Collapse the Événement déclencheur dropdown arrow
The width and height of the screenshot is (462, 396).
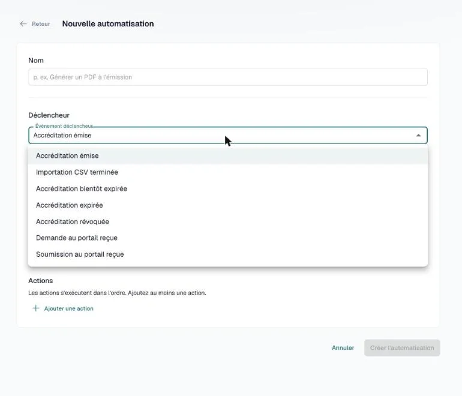(418, 136)
